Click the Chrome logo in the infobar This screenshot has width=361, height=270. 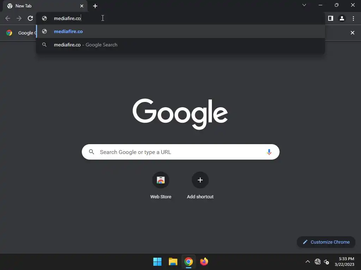tap(9, 33)
